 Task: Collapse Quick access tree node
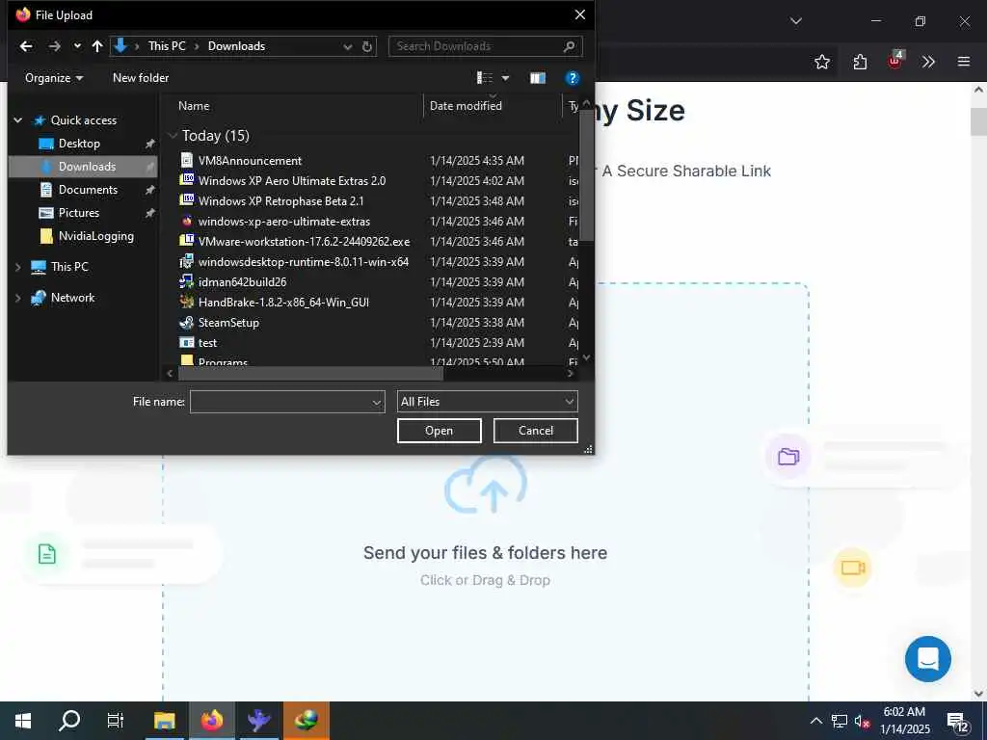click(17, 120)
